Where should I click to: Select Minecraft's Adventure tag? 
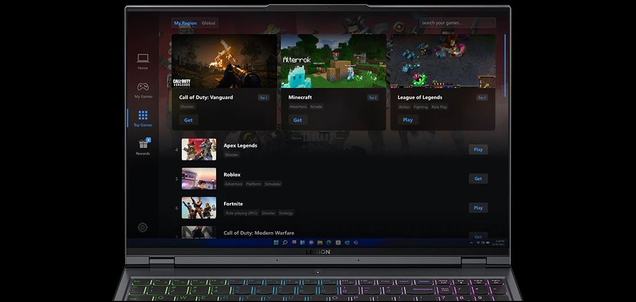pos(298,107)
